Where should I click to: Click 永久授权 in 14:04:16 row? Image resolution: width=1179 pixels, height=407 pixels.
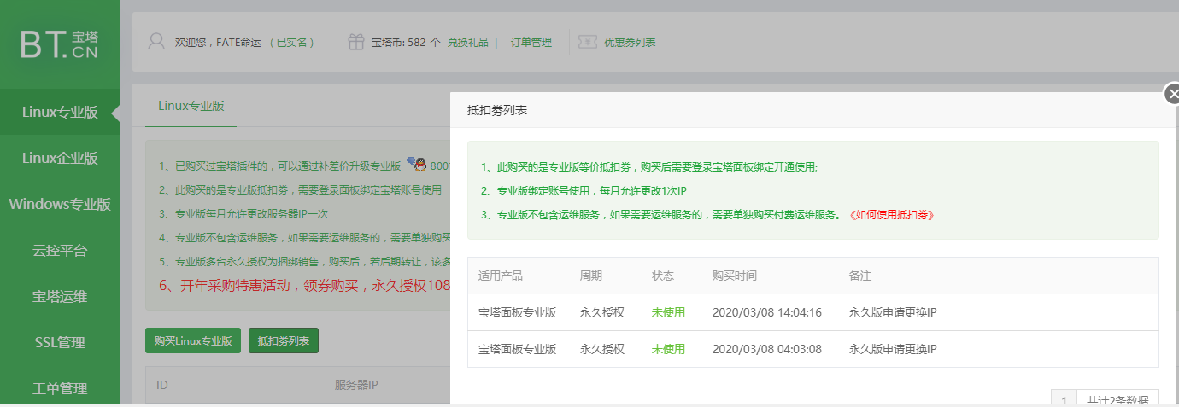[602, 312]
